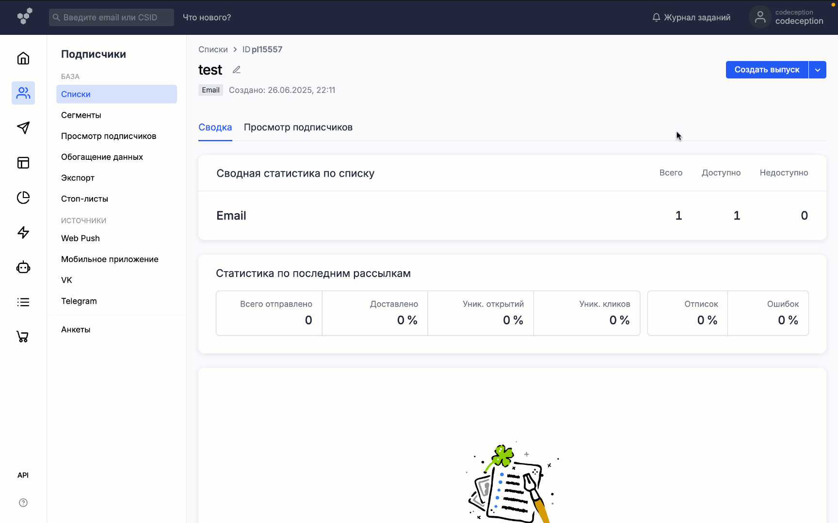This screenshot has height=523, width=838.
Task: Edit list name using the pencil icon
Action: (x=236, y=70)
